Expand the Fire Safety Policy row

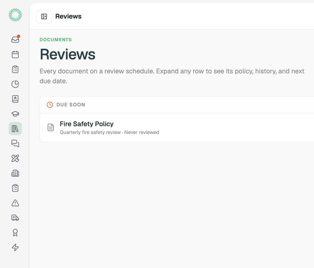point(177,128)
